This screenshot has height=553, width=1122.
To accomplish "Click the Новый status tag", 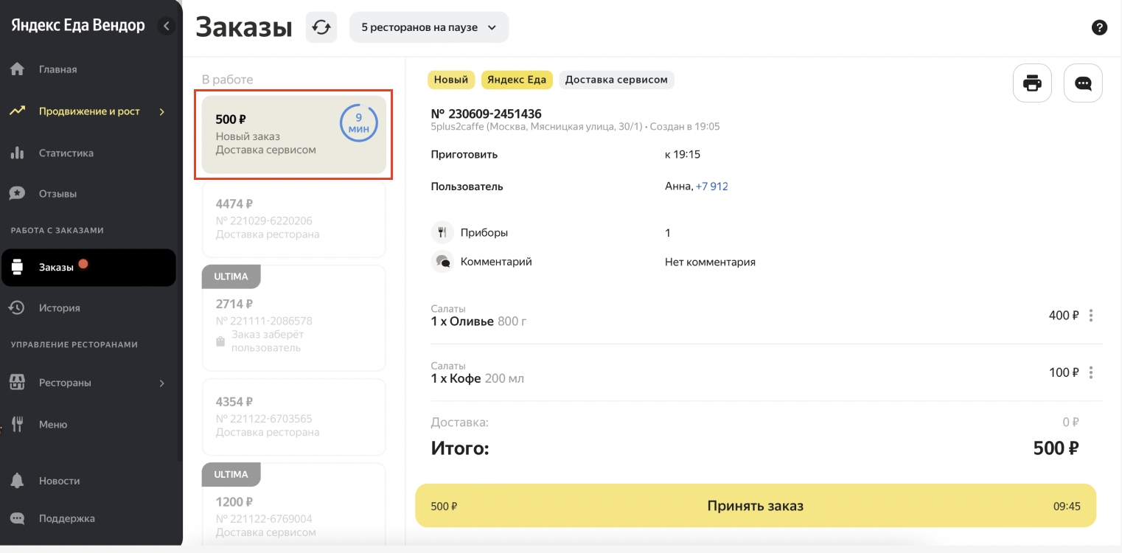I will click(451, 80).
